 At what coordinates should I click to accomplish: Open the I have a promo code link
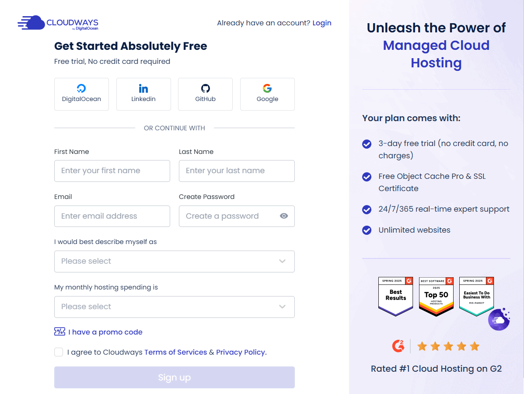point(105,332)
